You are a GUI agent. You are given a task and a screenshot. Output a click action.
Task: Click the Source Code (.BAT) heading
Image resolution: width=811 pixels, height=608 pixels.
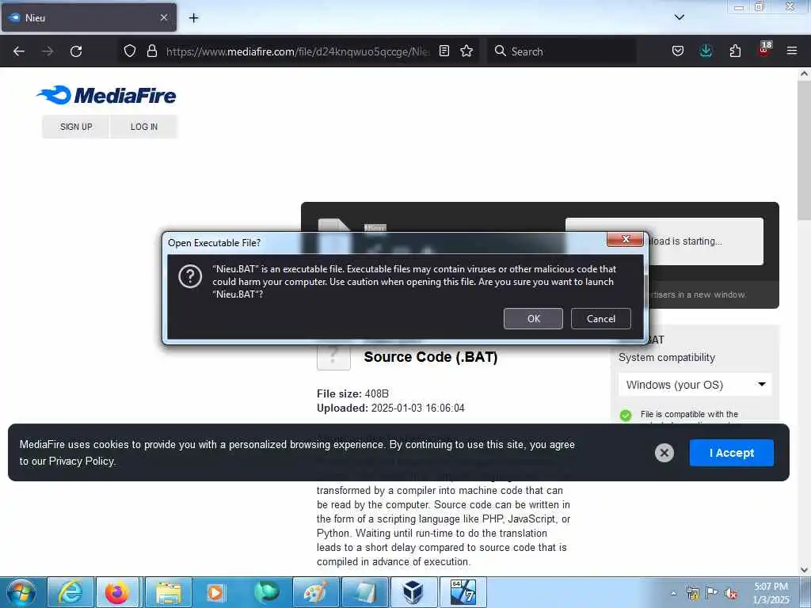click(x=430, y=357)
